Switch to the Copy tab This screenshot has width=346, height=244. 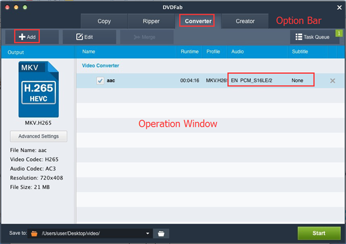104,21
